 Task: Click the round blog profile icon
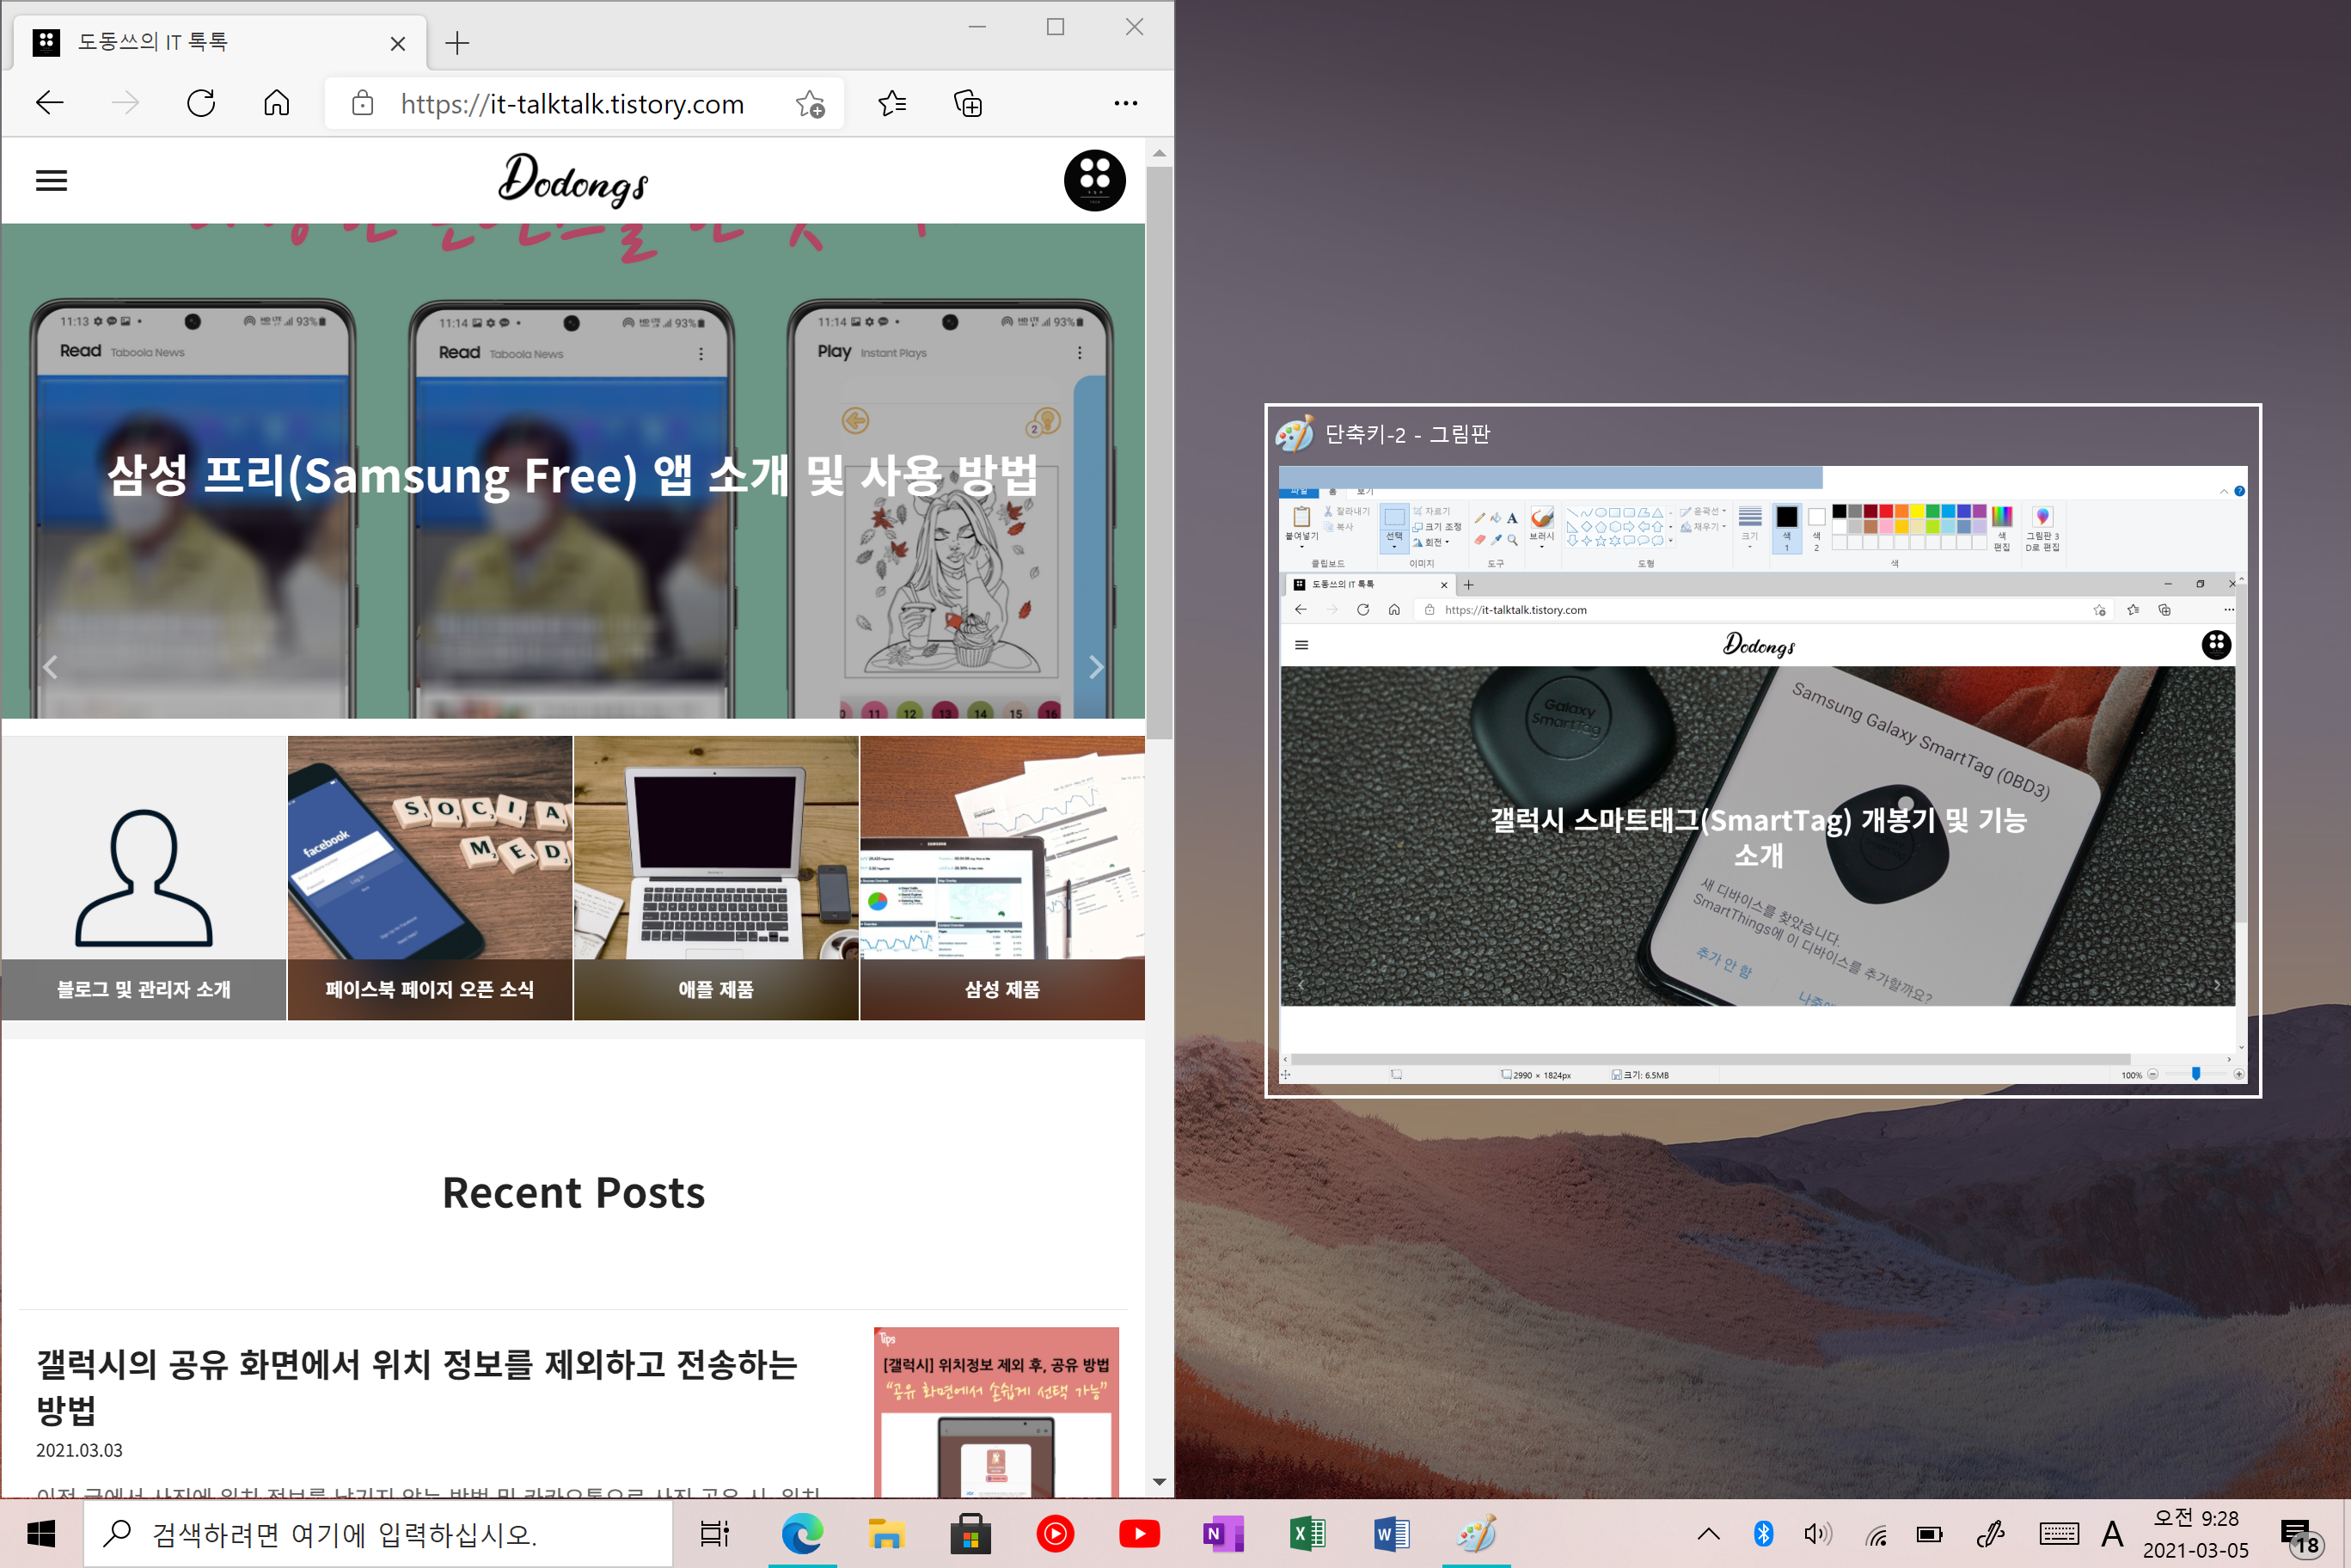pos(1094,181)
